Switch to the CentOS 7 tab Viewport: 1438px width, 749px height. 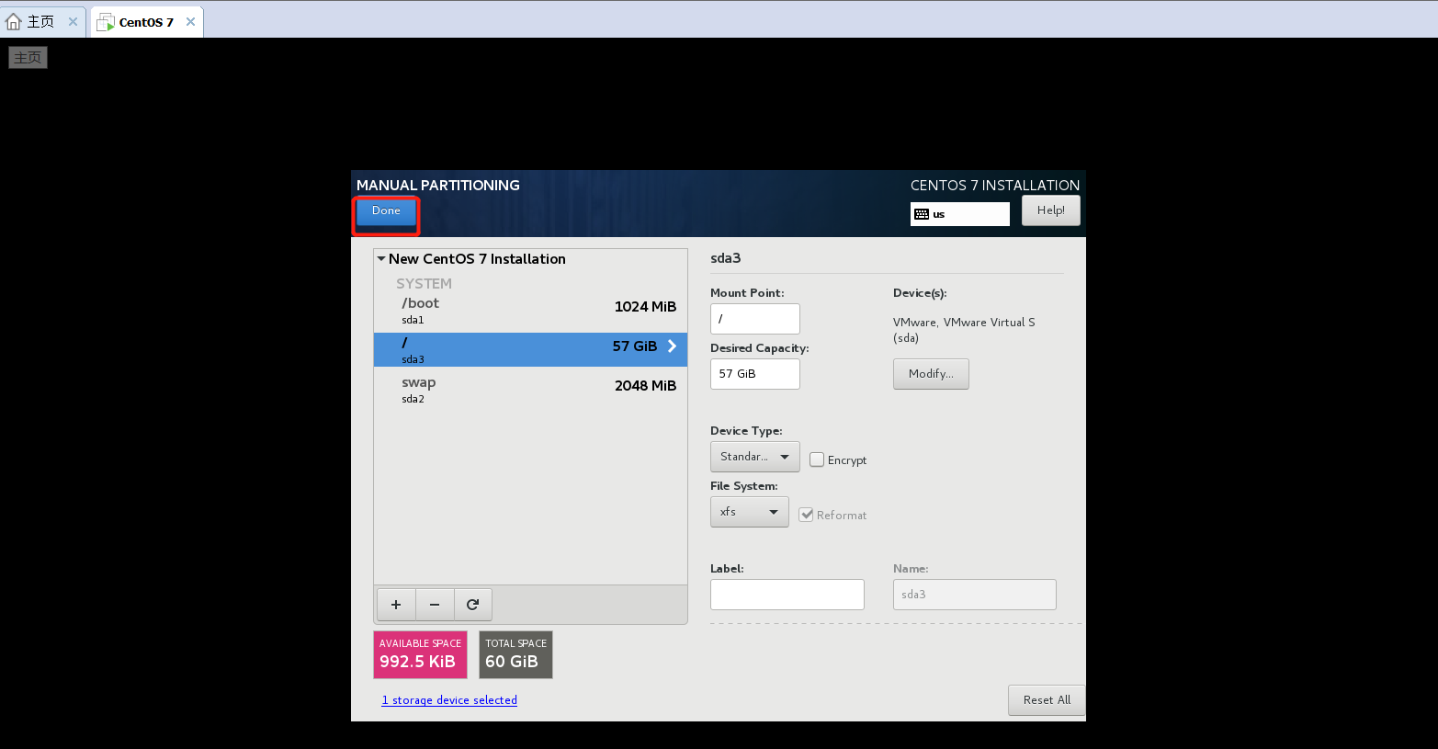(x=146, y=22)
